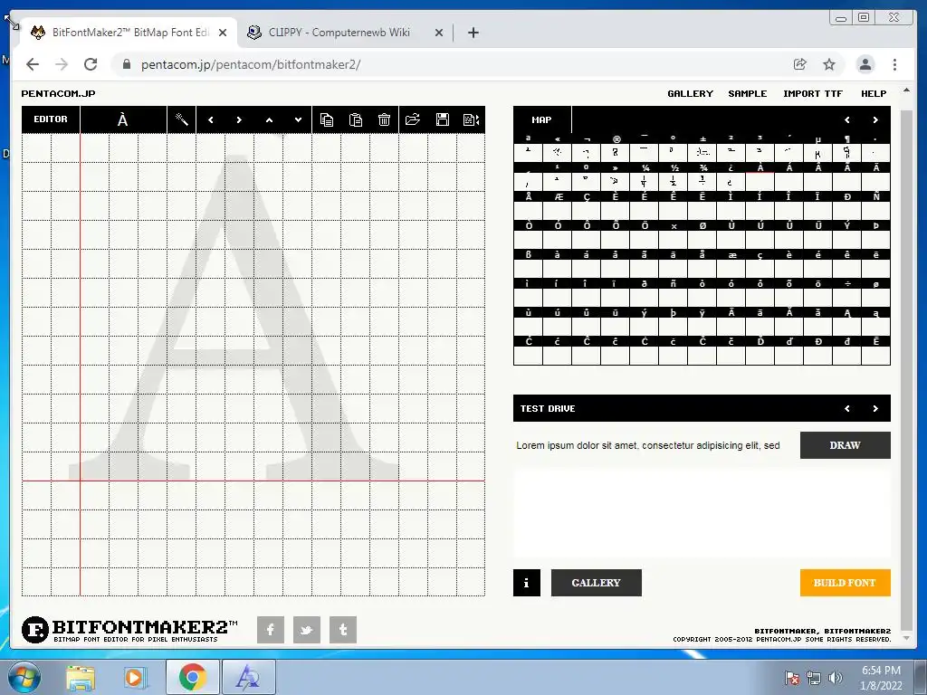Viewport: 927px width, 695px height.
Task: Open Windows Explorer from the taskbar
Action: tap(81, 677)
